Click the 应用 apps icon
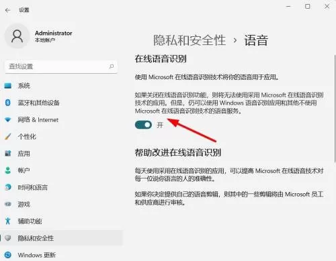Image resolution: width=336 pixels, height=261 pixels. [x=8, y=154]
